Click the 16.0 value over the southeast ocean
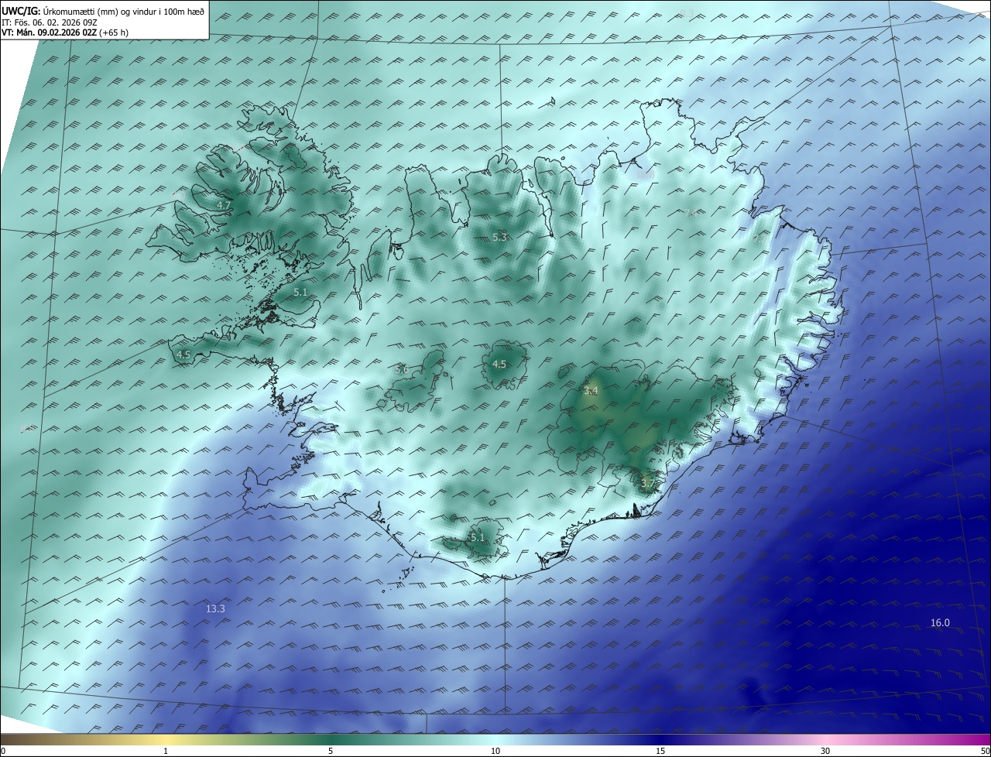 [940, 622]
